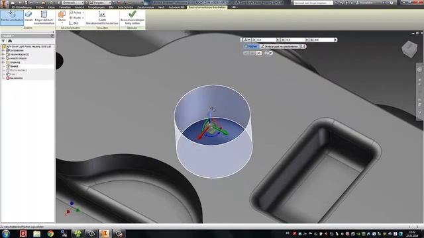Image resolution: width=424 pixels, height=238 pixels.
Task: Open the X value flyout arrow
Action: pyautogui.click(x=278, y=40)
